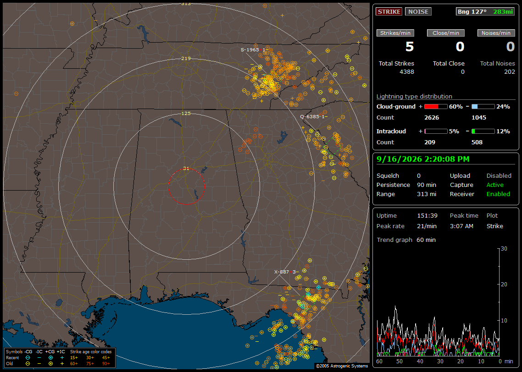
Task: Click the bearing readout Bng 127°
Action: click(x=472, y=11)
